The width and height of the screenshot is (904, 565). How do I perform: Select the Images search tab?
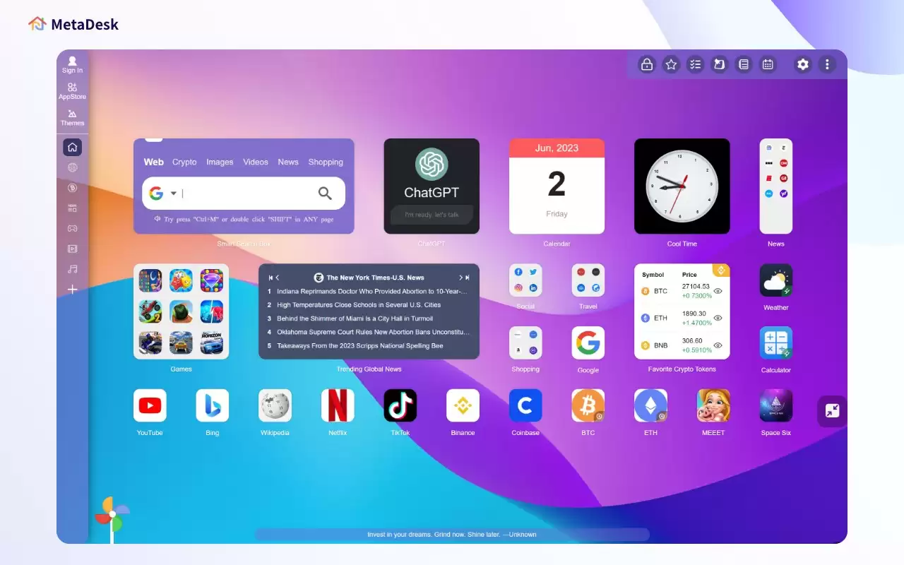click(x=220, y=162)
